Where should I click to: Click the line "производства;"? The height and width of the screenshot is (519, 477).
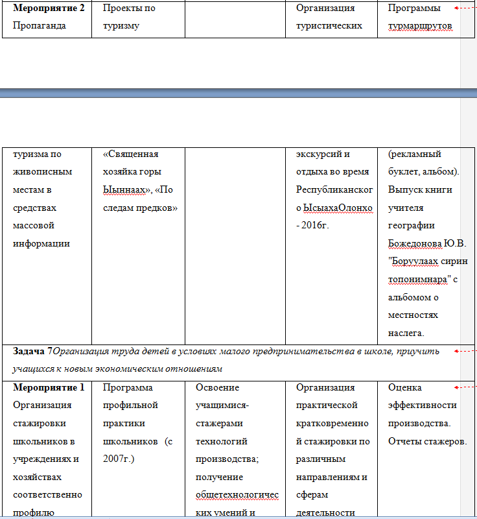[x=227, y=459]
